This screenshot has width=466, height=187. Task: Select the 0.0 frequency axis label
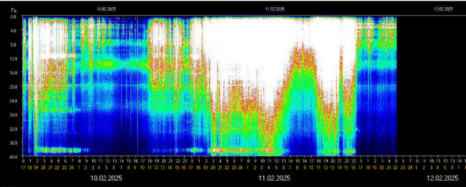click(13, 16)
